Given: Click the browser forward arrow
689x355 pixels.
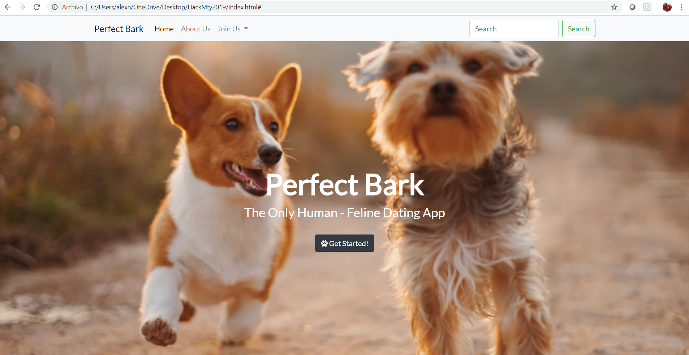Looking at the screenshot, I should 22,7.
